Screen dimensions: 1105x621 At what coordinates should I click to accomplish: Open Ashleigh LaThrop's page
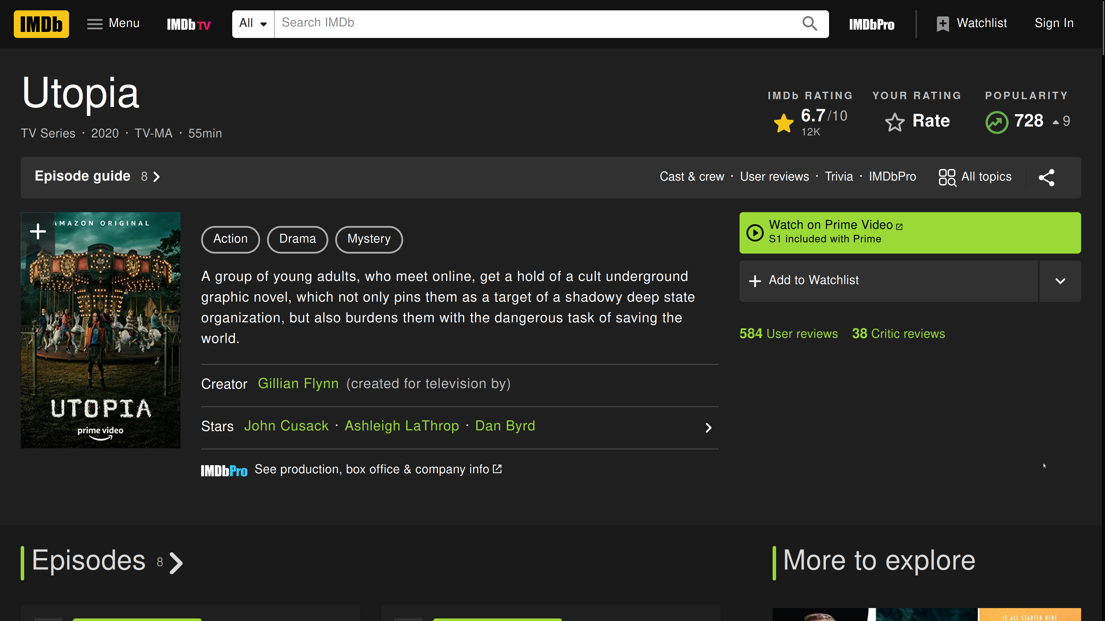401,426
